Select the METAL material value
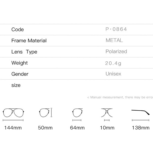Screen dimensions: 153x153 [x=114, y=40]
